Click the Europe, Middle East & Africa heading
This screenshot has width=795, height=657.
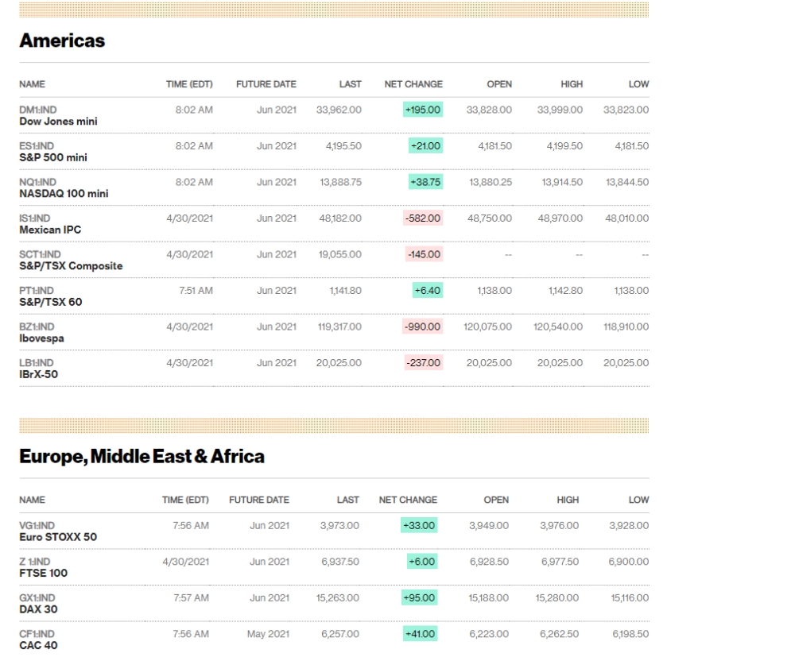142,457
